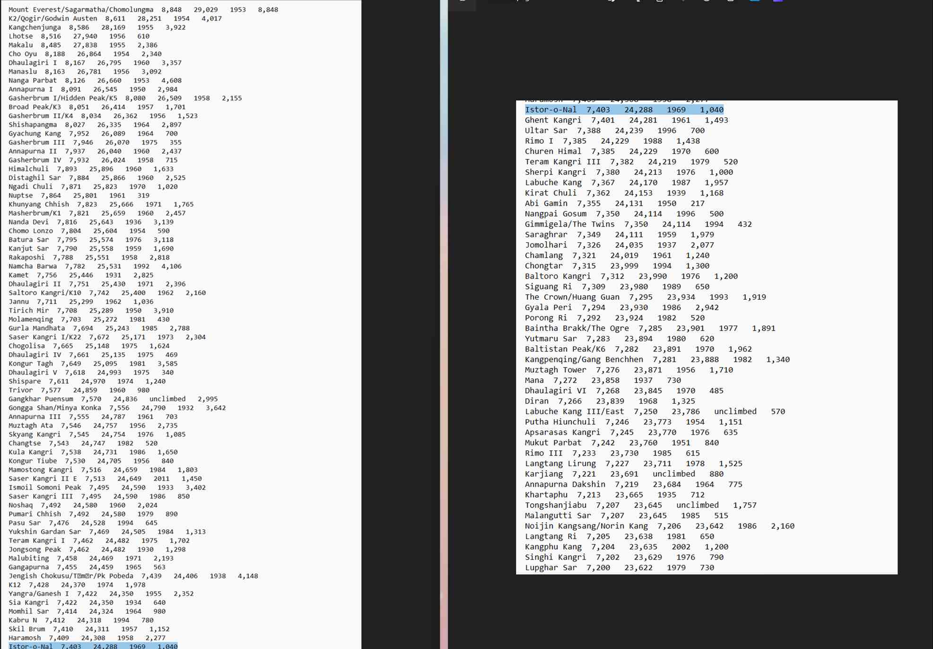Click the pen icon in the top toolbar
Screen dimensions: 933x649
[611, 2]
